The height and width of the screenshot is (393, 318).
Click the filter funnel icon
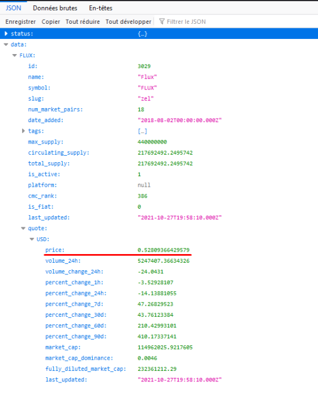pyautogui.click(x=162, y=22)
